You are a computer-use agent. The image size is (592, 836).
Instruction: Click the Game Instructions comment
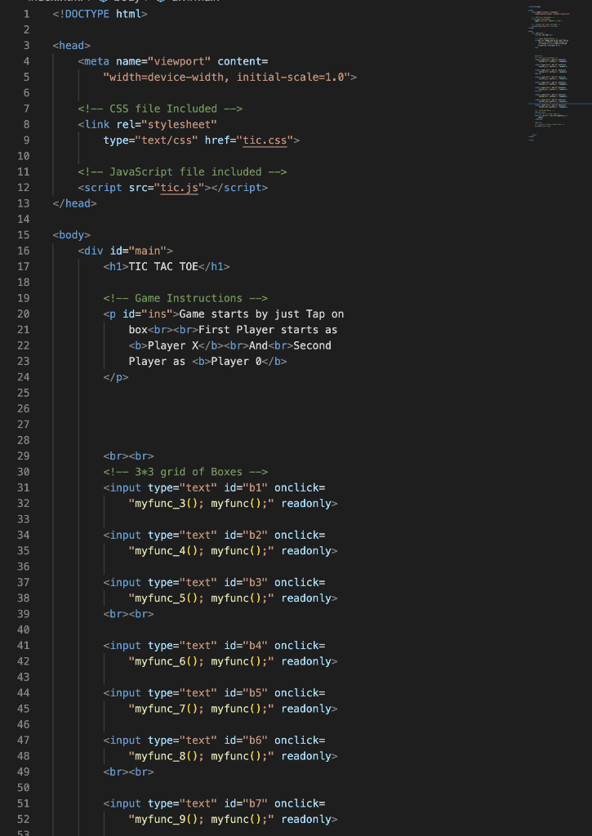tap(185, 299)
